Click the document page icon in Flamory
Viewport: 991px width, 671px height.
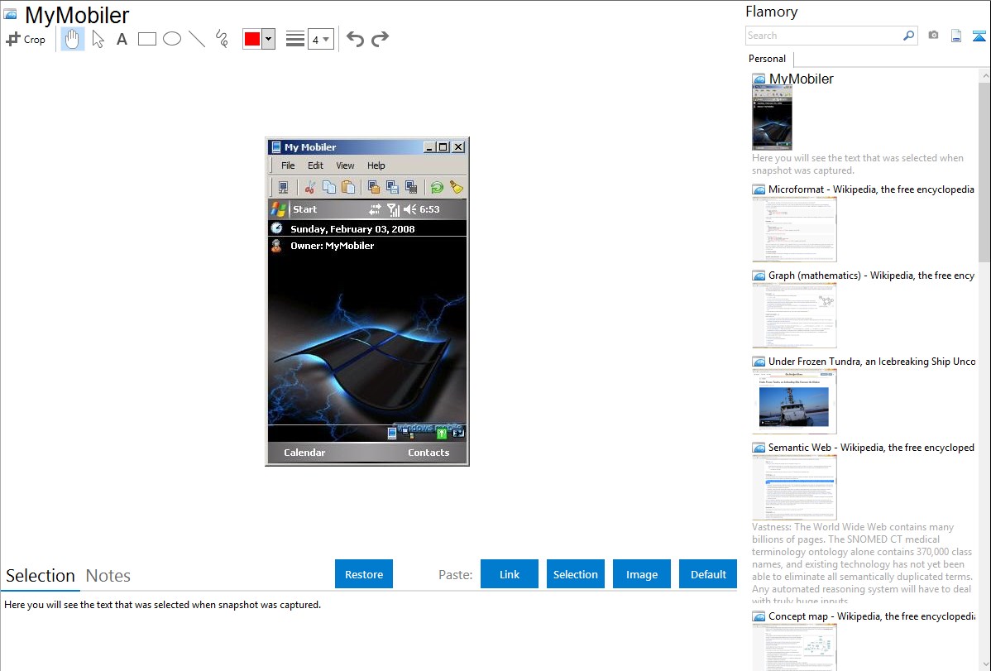(956, 36)
